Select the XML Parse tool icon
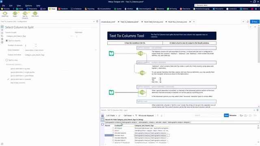260x146 pixels. (x=35, y=14)
